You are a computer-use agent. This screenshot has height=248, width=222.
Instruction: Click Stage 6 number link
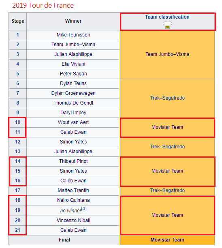18,83
